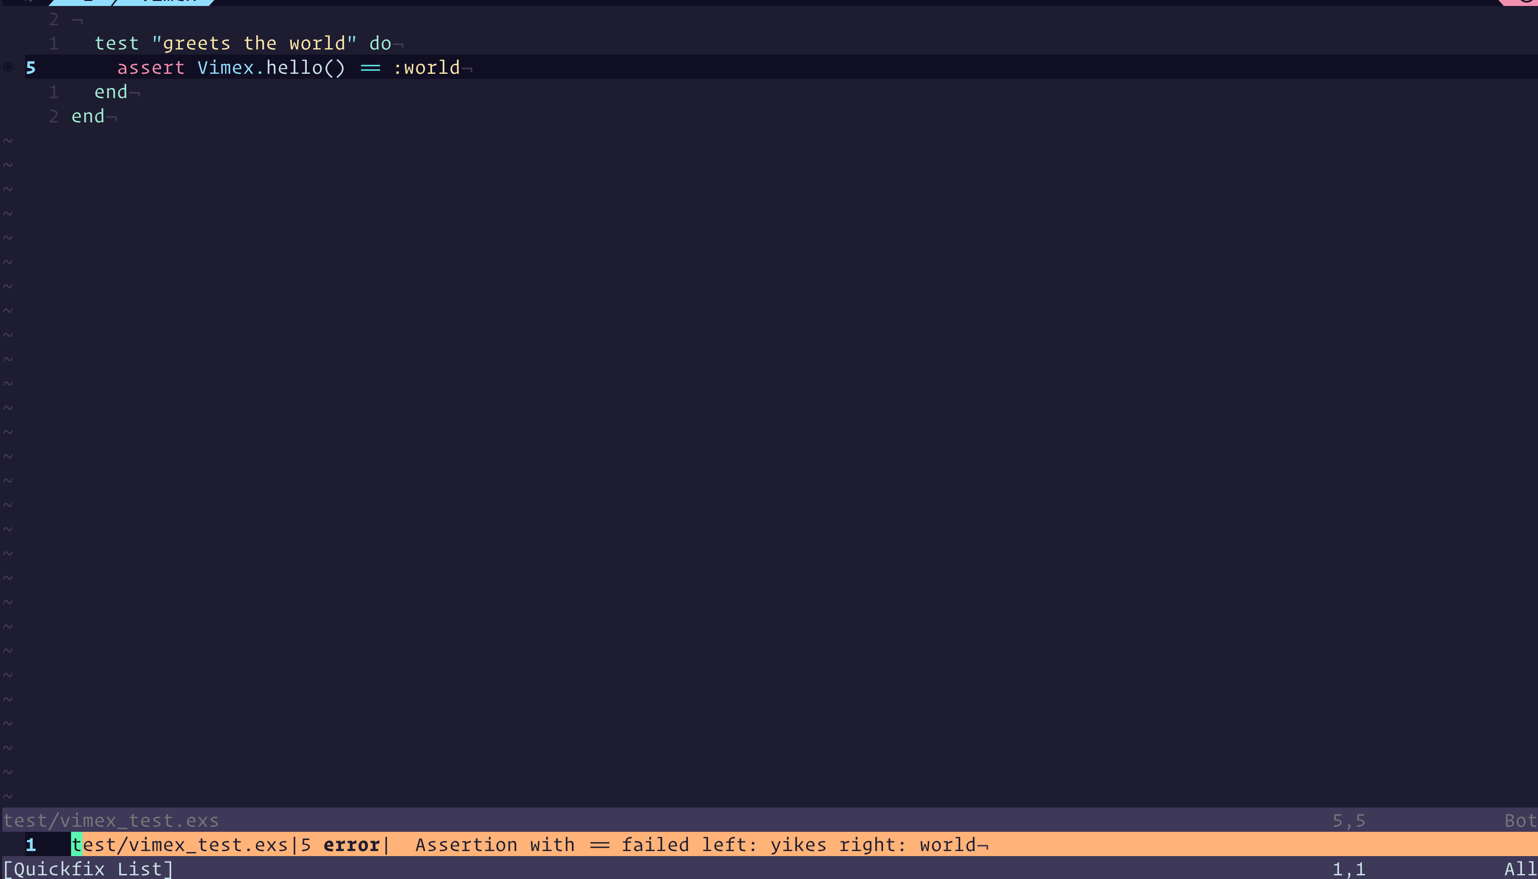Click relative line number 2 above the test
The image size is (1538, 879).
tap(53, 19)
